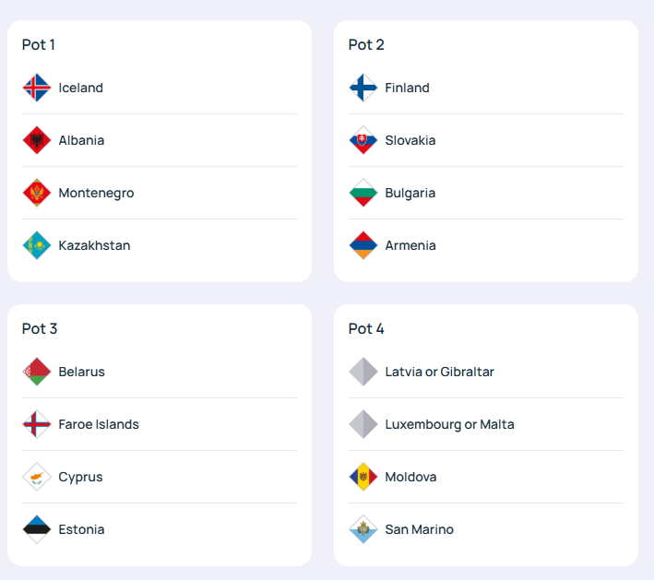Select the Montenegro flag icon
Image resolution: width=654 pixels, height=580 pixels.
point(37,193)
